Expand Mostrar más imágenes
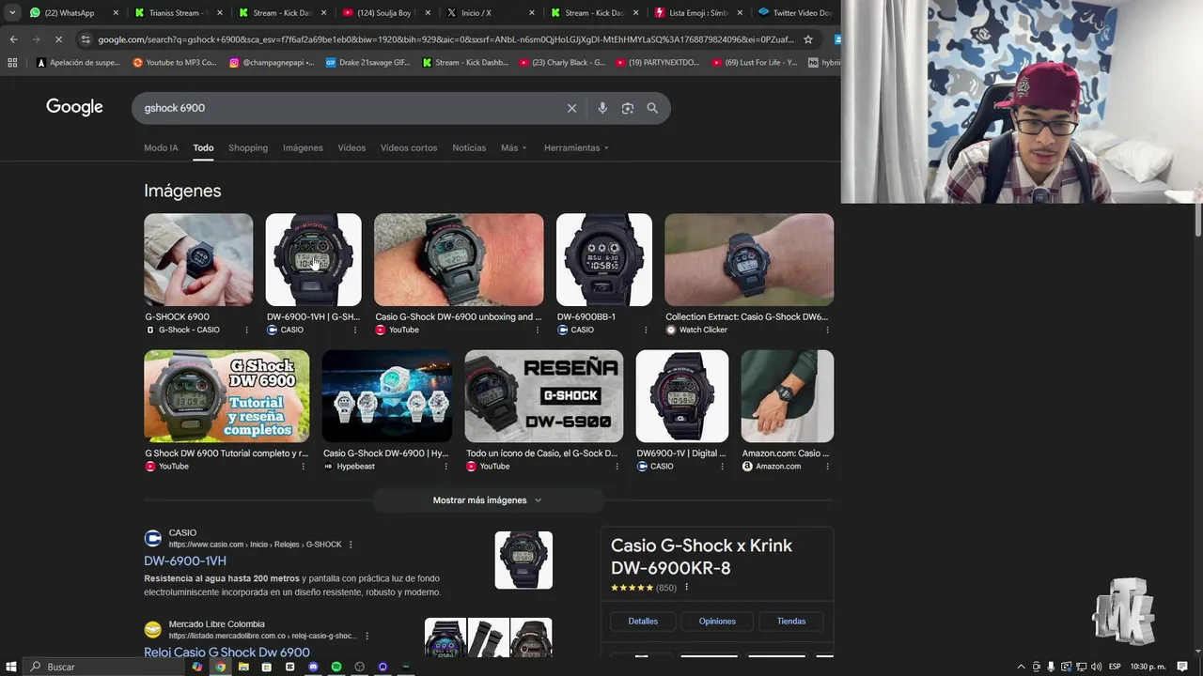Viewport: 1203px width, 676px height. 488,500
